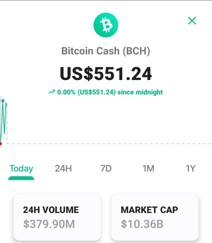Show the 7D price chart
212x243 pixels.
click(x=106, y=169)
